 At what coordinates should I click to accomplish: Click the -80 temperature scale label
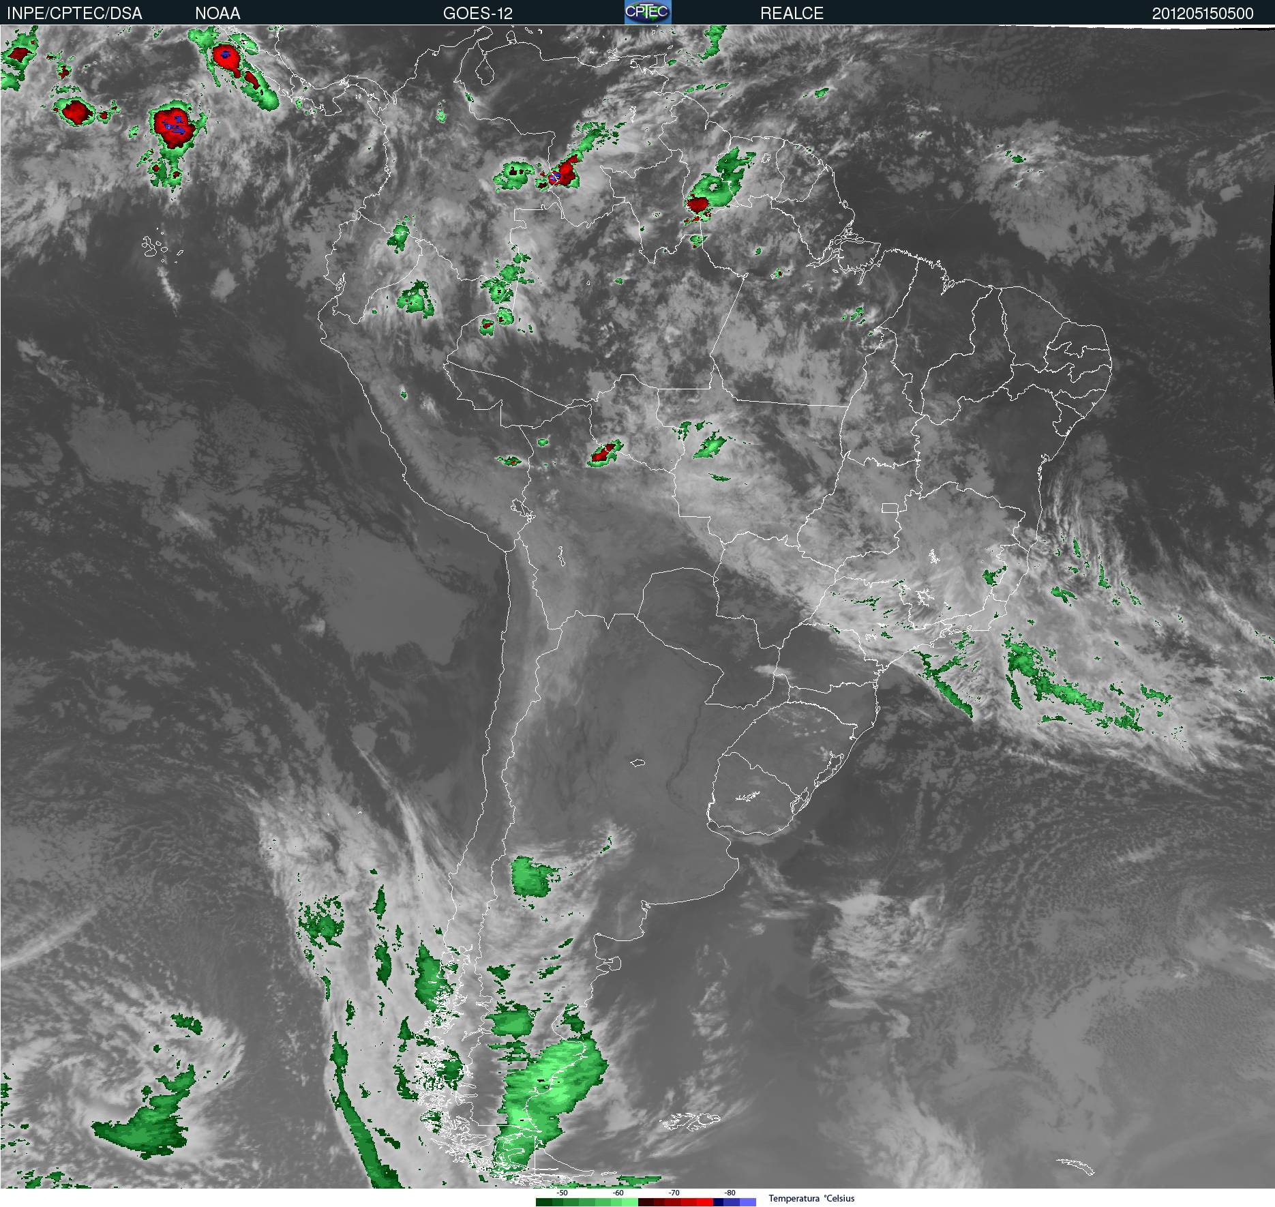(x=730, y=1193)
